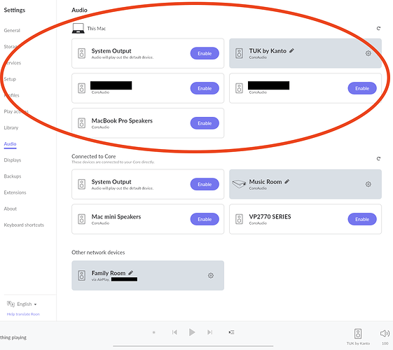Open Family Room settings gear
The height and width of the screenshot is (350, 393).
tap(211, 276)
